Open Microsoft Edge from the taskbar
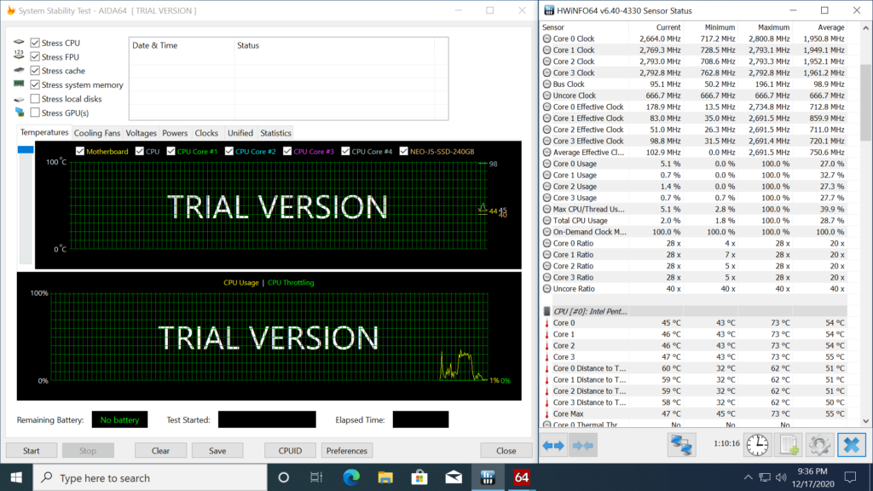Image resolution: width=873 pixels, height=491 pixels. [351, 477]
